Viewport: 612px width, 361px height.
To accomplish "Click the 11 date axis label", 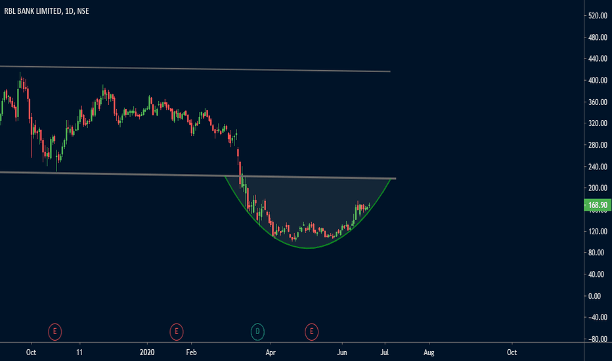I will tap(79, 352).
